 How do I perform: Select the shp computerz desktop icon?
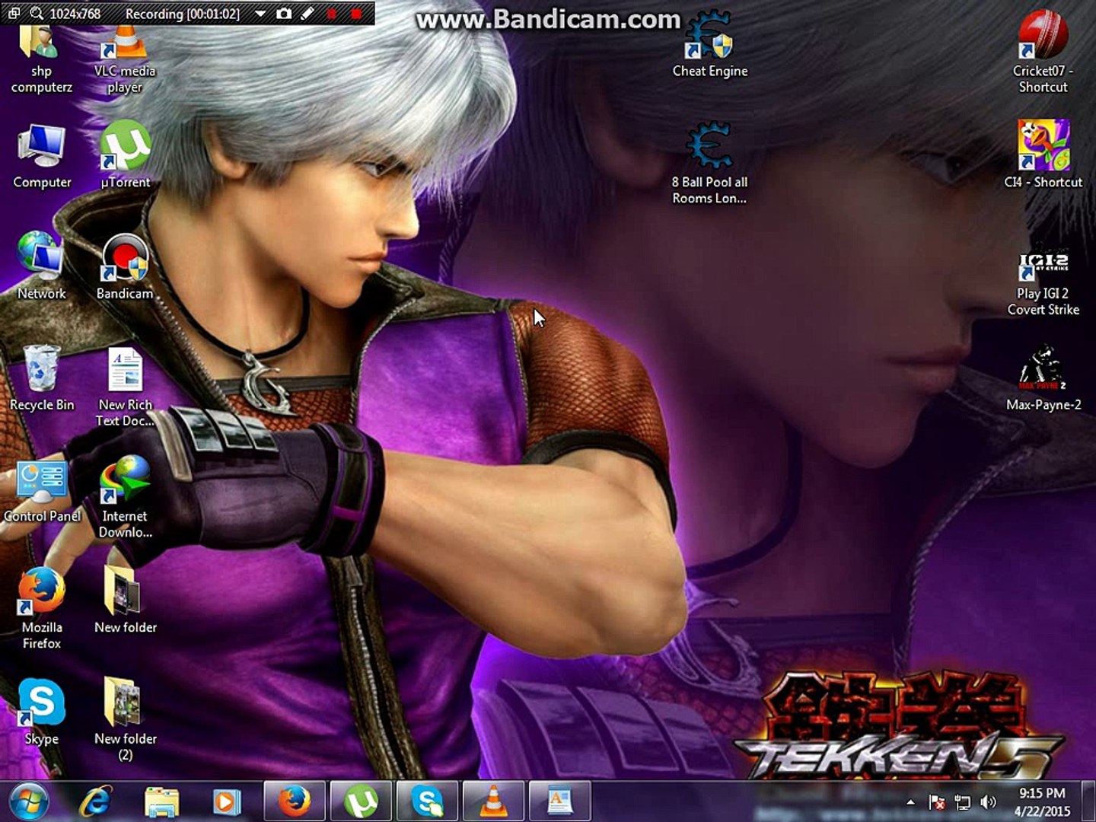click(41, 59)
